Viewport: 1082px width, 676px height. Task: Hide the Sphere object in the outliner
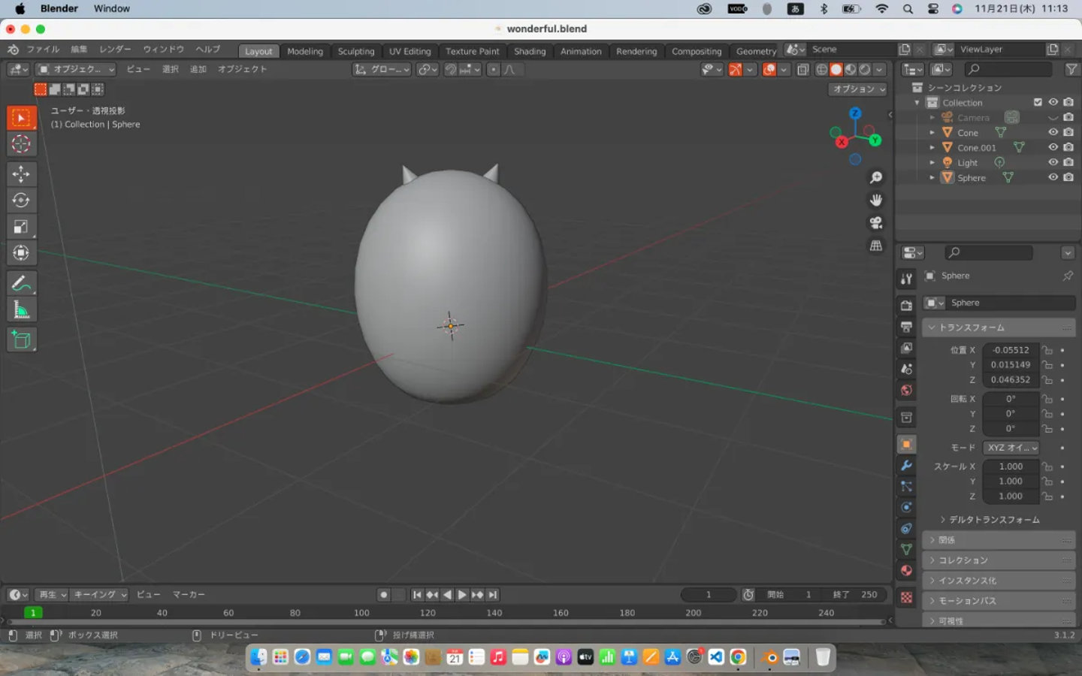coord(1053,177)
